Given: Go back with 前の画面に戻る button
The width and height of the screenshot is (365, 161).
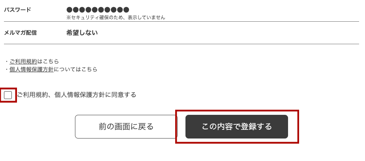Looking at the screenshot, I should [126, 127].
